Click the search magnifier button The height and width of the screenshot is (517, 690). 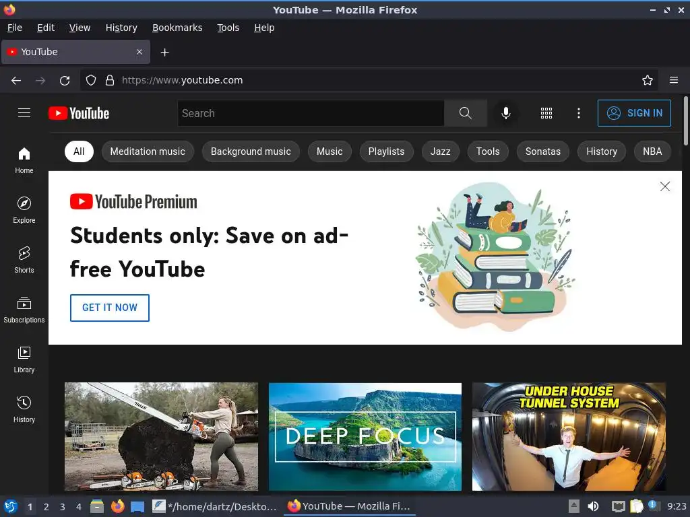[465, 113]
